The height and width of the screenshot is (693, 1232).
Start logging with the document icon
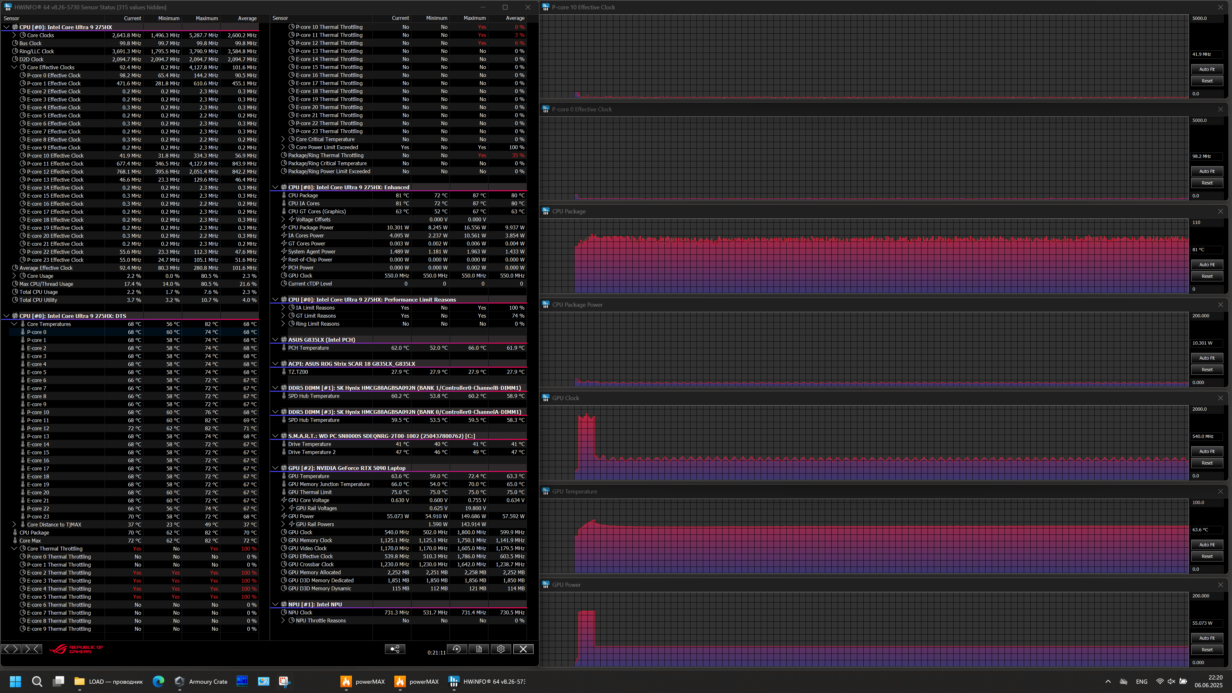[479, 649]
